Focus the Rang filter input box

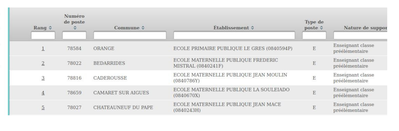coord(43,35)
